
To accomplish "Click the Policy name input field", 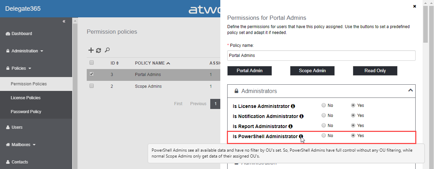I will [x=321, y=56].
